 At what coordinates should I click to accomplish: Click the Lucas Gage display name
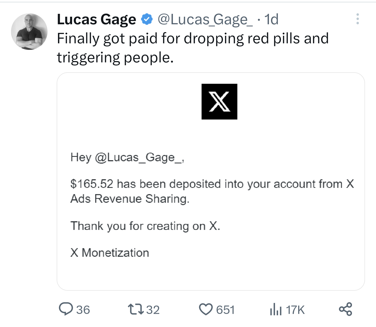(x=97, y=20)
